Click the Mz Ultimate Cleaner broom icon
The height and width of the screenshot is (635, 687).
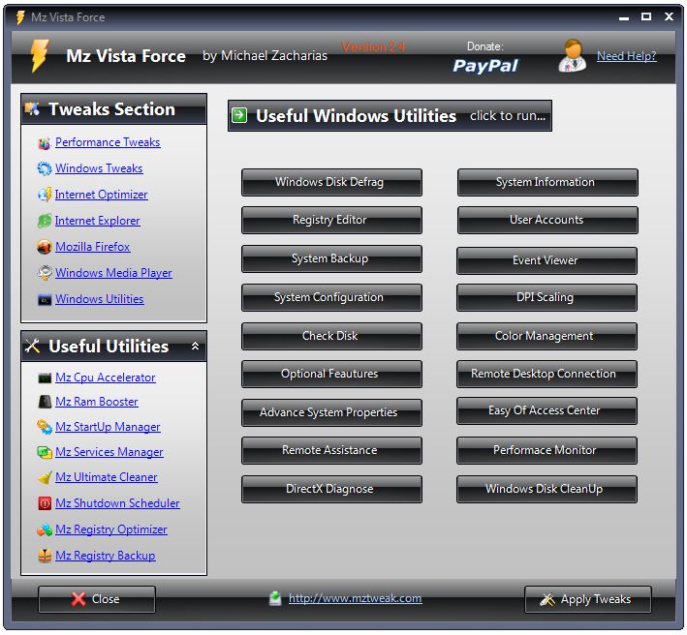(45, 478)
